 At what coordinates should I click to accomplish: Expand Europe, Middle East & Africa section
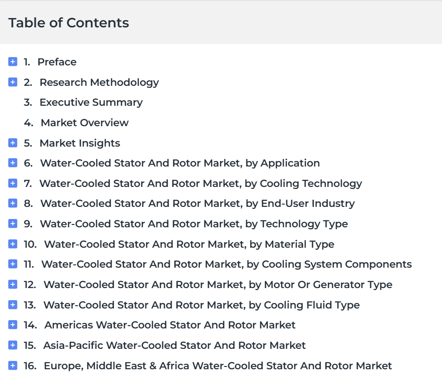(x=13, y=366)
